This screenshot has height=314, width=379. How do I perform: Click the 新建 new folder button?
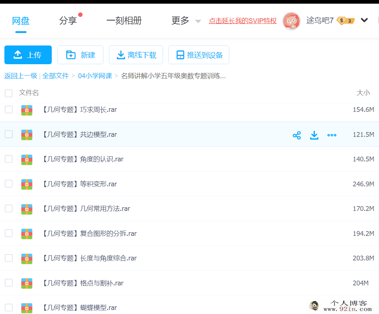(80, 55)
